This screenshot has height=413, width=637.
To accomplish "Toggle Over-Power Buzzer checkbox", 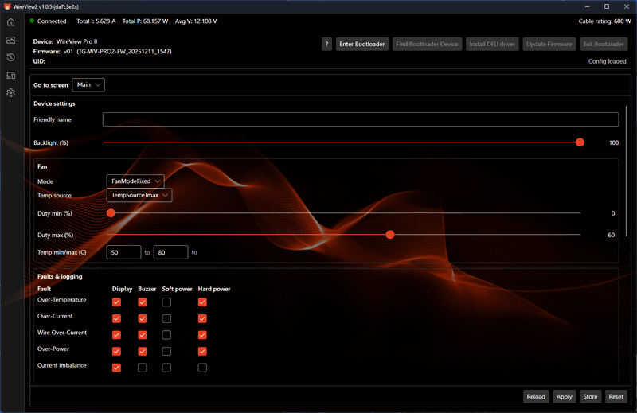I will click(x=143, y=351).
